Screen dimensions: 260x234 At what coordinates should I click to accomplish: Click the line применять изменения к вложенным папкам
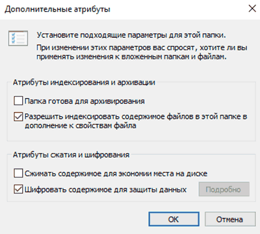click(x=131, y=57)
